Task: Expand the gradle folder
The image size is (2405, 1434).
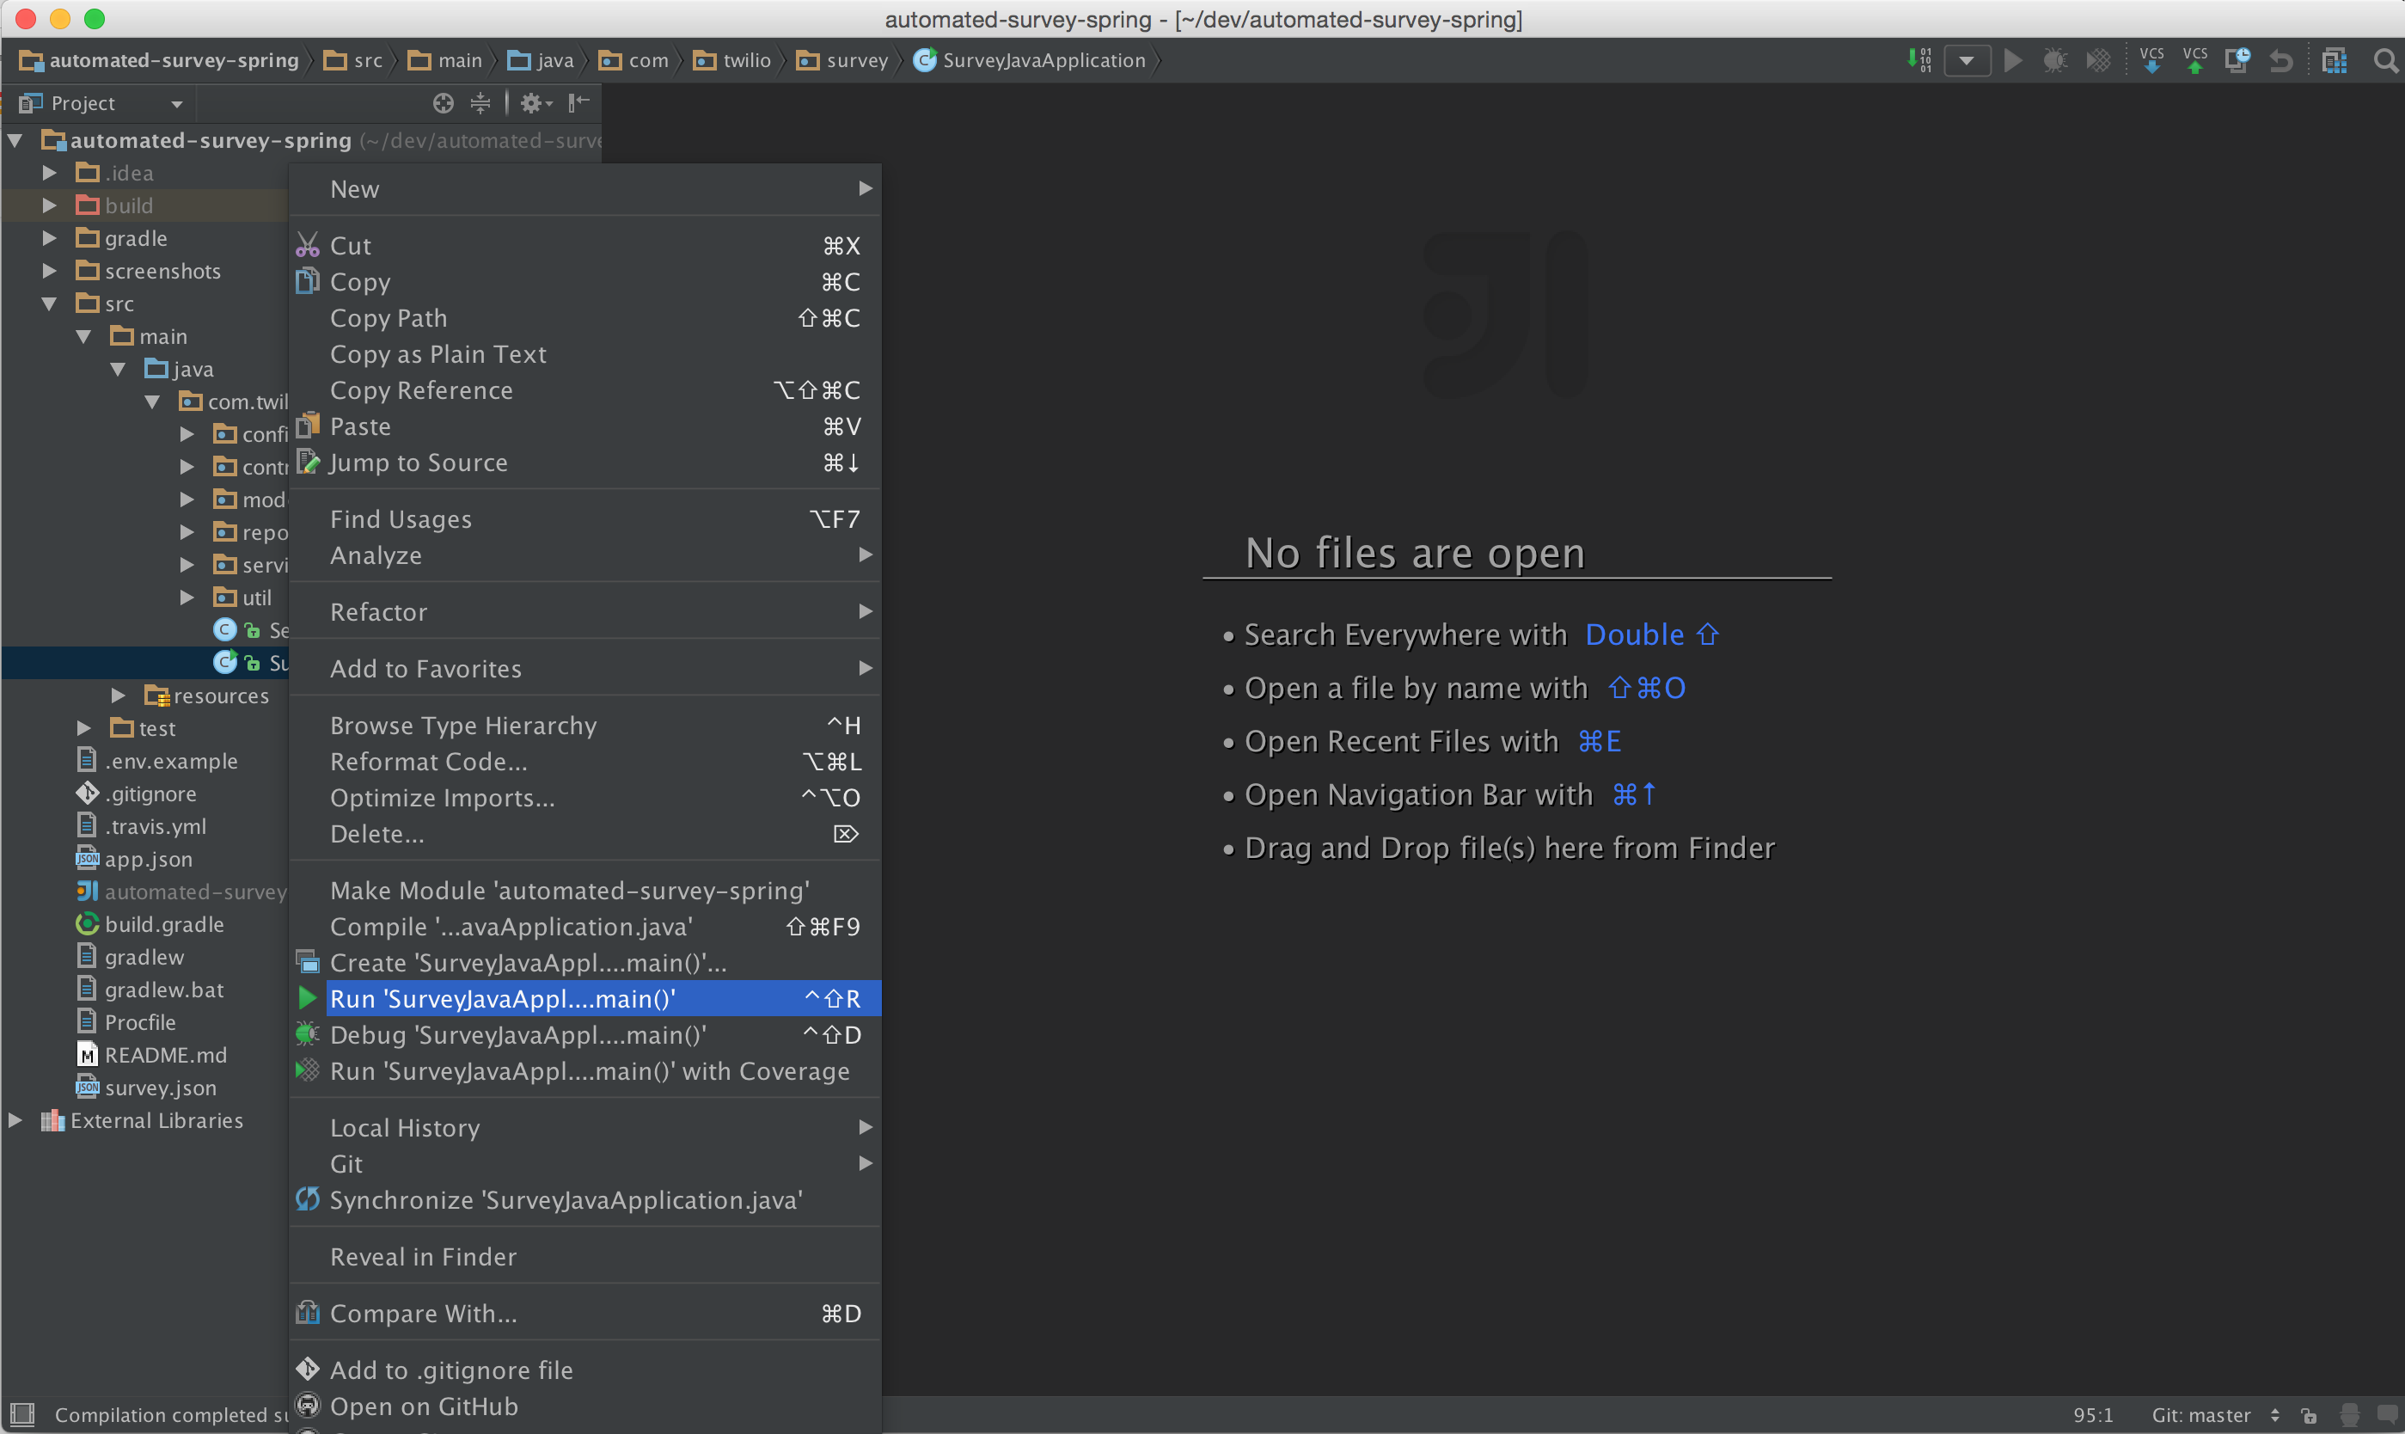Action: coord(49,239)
